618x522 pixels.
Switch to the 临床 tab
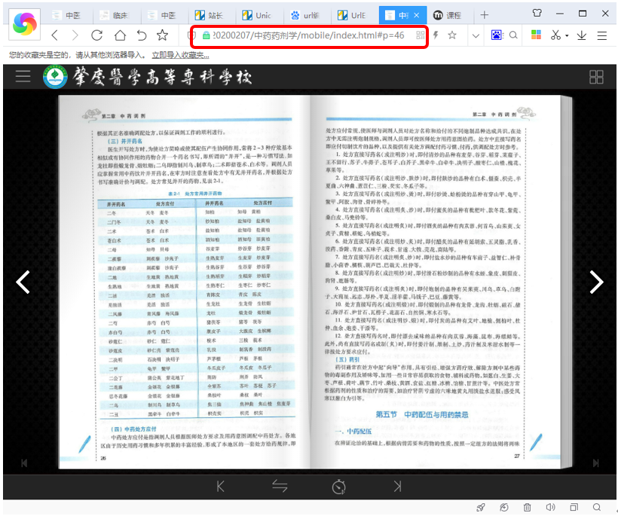click(x=115, y=15)
